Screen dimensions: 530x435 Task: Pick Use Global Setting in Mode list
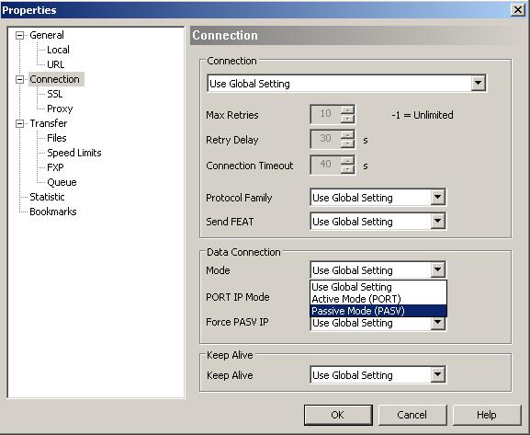(x=378, y=287)
